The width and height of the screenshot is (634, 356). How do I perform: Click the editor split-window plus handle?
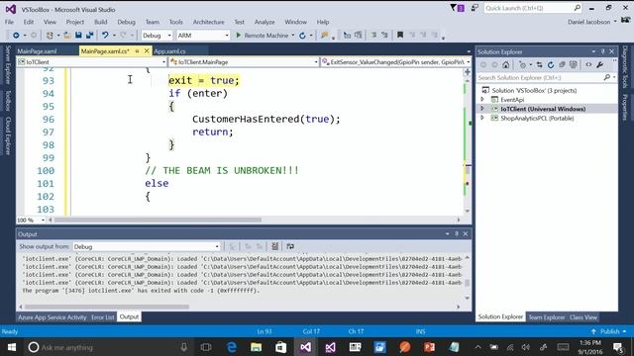(468, 72)
